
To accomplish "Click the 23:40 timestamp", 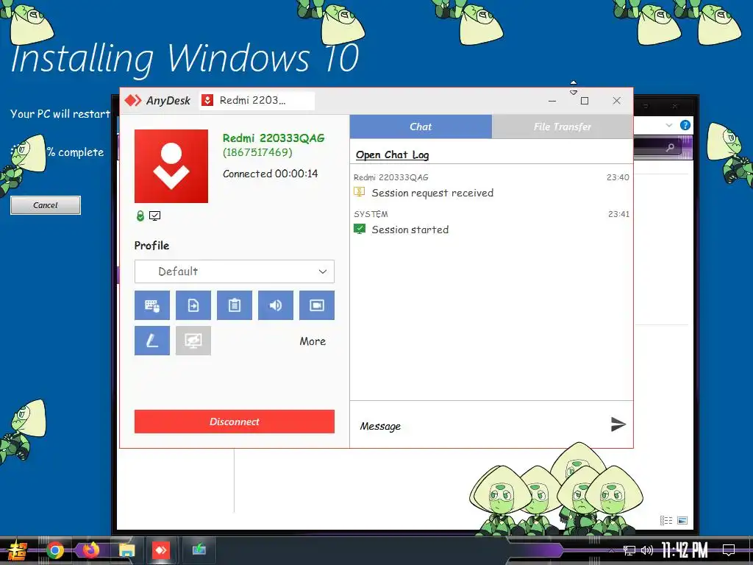I will pyautogui.click(x=618, y=177).
